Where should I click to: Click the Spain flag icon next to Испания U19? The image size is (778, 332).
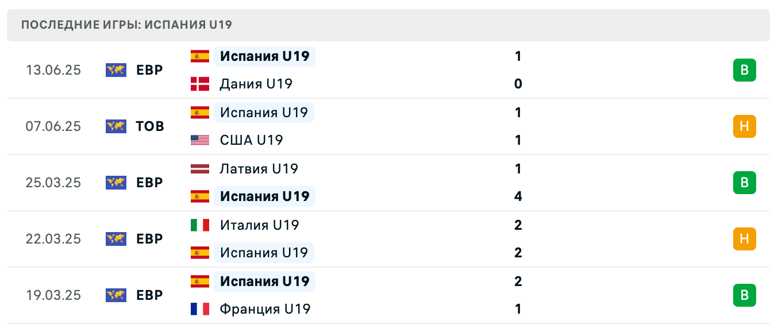tap(199, 56)
